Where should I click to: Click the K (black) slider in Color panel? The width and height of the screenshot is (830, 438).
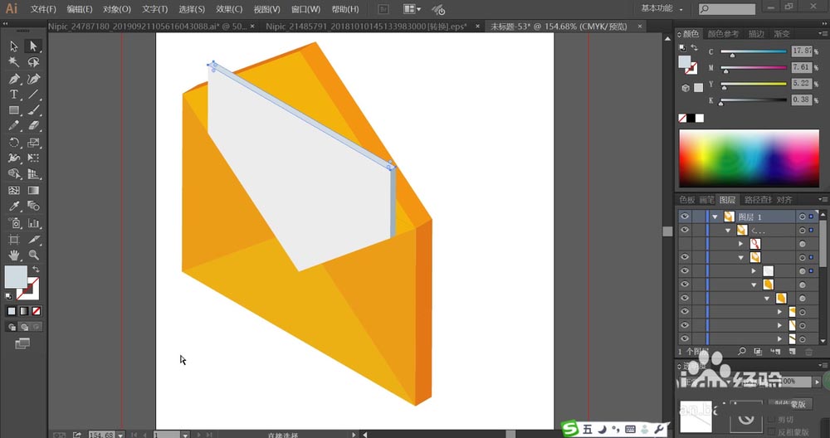tap(754, 100)
